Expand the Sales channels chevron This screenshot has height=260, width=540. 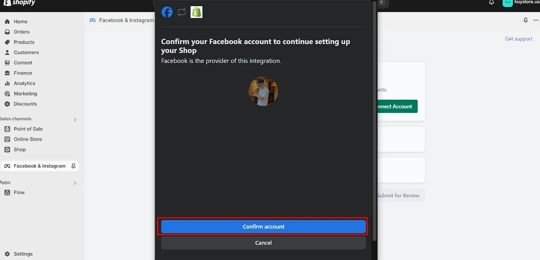tap(75, 119)
